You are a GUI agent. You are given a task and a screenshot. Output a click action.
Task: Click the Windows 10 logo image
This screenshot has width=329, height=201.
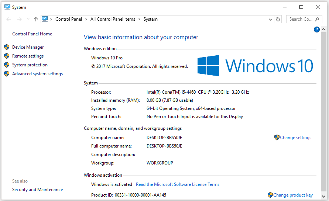coord(255,66)
